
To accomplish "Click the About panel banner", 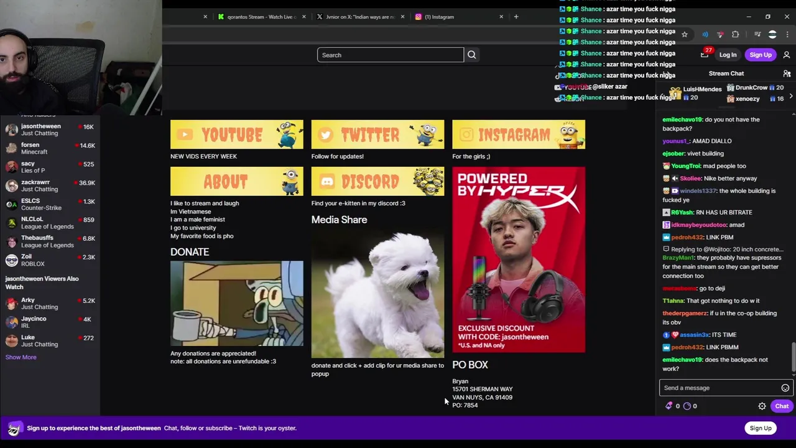I will [x=237, y=182].
